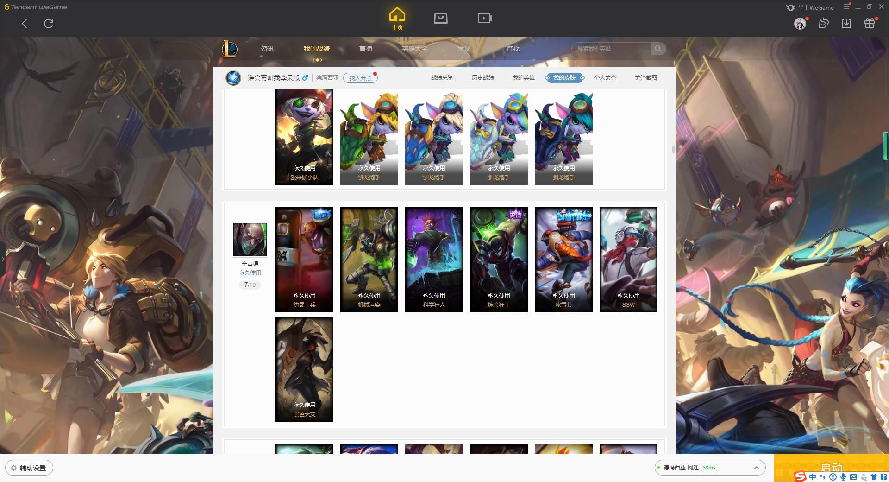Open the 欧米伽小队 skin card

pos(304,137)
